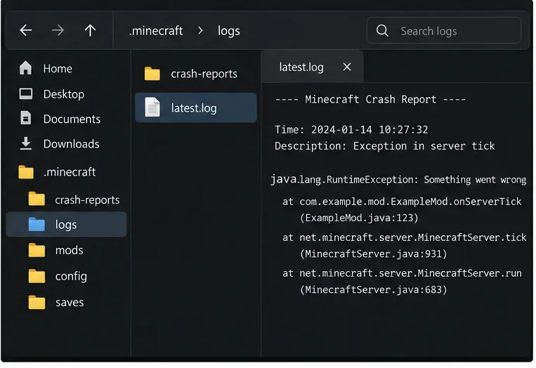The height and width of the screenshot is (368, 536).
Task: Click the Time: 2024-01-14 10:27:32 line
Action: pyautogui.click(x=351, y=129)
